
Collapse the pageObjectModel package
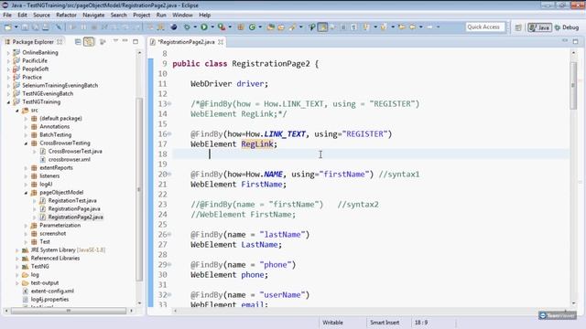click(26, 193)
